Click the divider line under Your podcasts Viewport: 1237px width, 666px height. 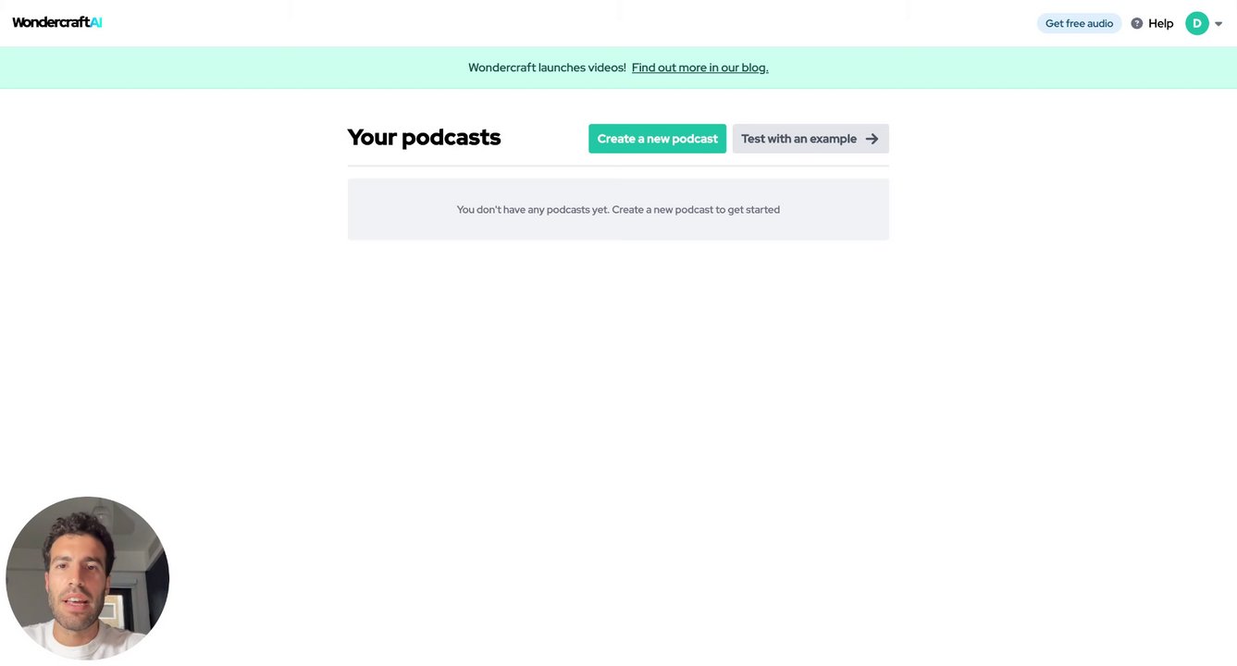618,166
